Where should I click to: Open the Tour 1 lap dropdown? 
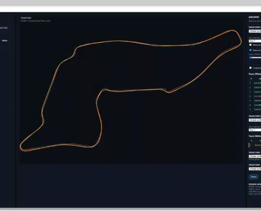coord(255,130)
